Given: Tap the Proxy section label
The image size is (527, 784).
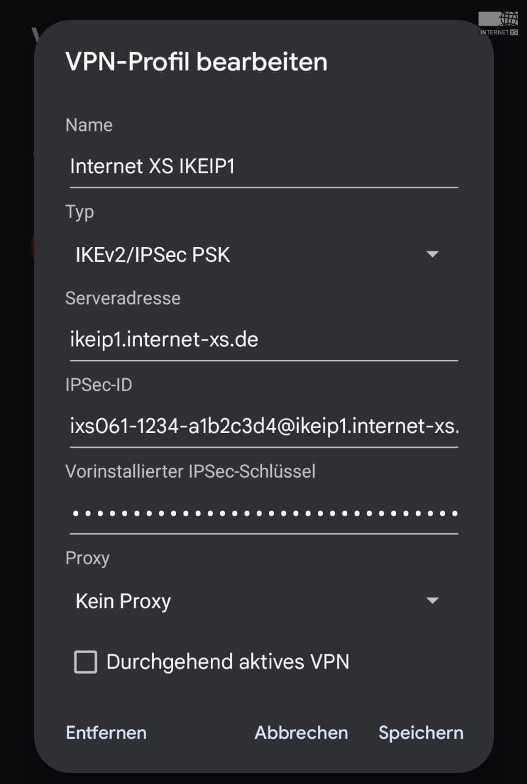Looking at the screenshot, I should [x=87, y=558].
